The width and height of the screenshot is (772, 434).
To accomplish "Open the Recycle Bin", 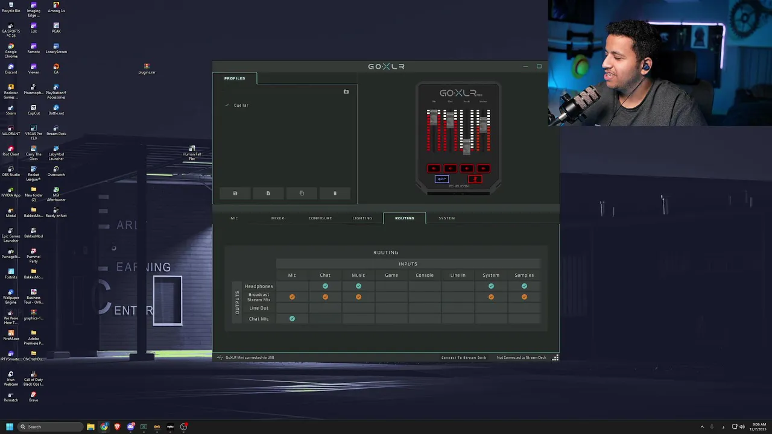I will click(11, 7).
